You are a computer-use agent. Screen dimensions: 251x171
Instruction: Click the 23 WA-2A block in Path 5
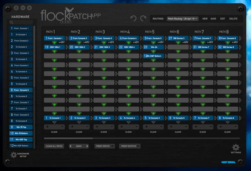coord(153,47)
